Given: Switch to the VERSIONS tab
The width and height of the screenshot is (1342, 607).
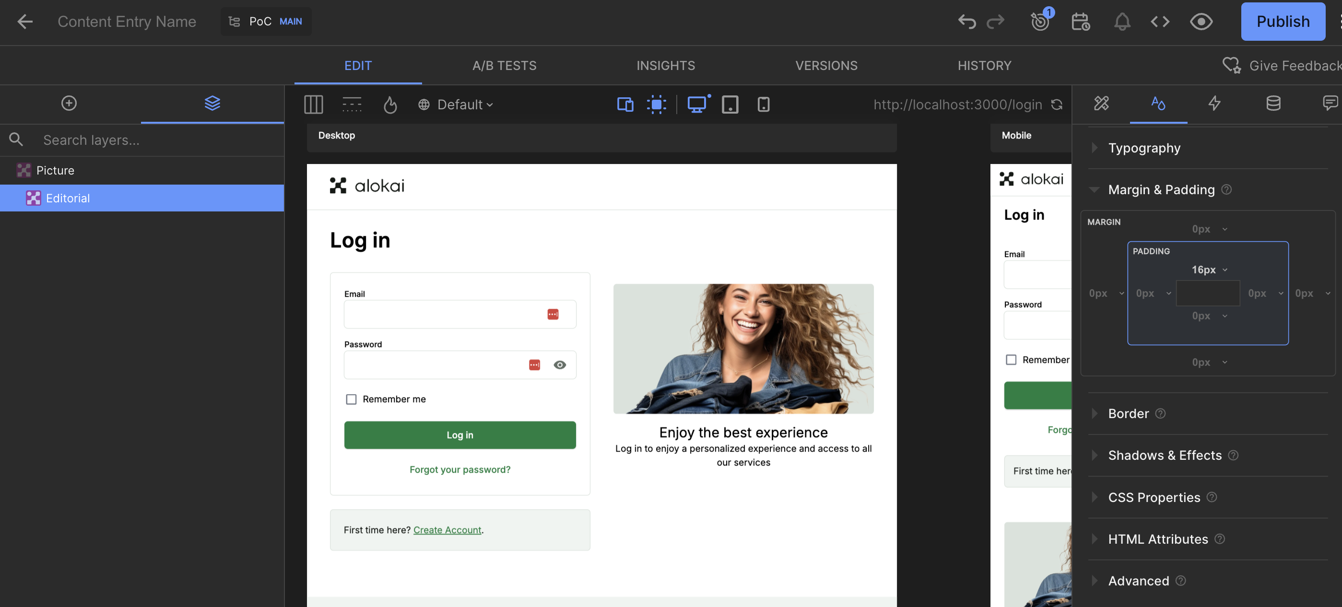Looking at the screenshot, I should 826,65.
